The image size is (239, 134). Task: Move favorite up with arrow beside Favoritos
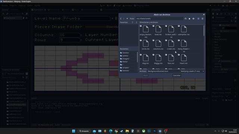tap(132, 22)
